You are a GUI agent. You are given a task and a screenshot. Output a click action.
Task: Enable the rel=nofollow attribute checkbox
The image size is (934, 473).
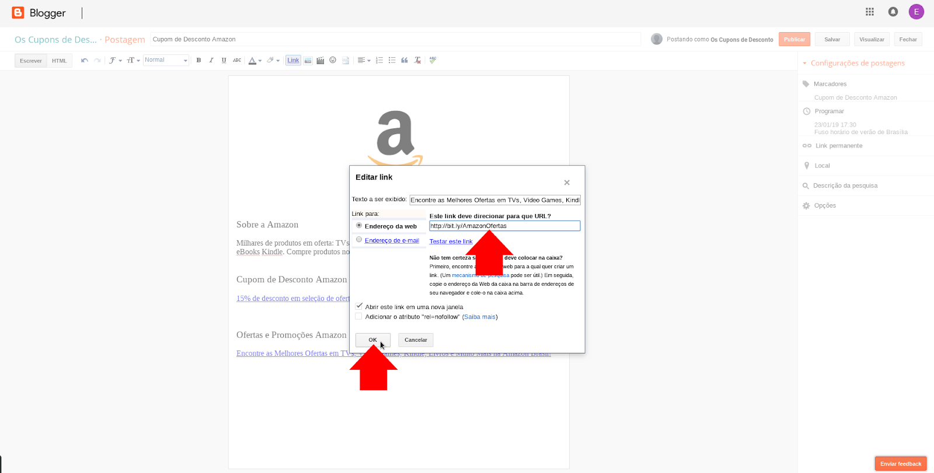[358, 316]
